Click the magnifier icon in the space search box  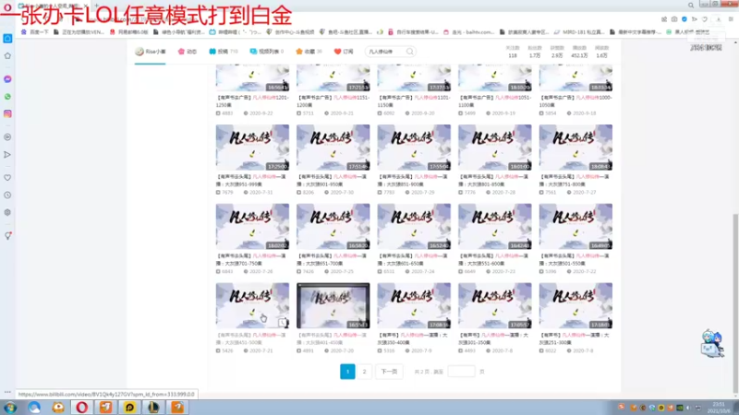(x=409, y=52)
